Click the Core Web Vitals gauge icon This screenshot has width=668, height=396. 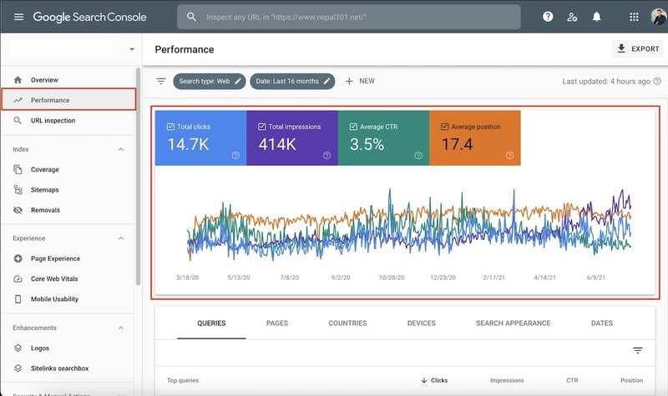click(18, 278)
